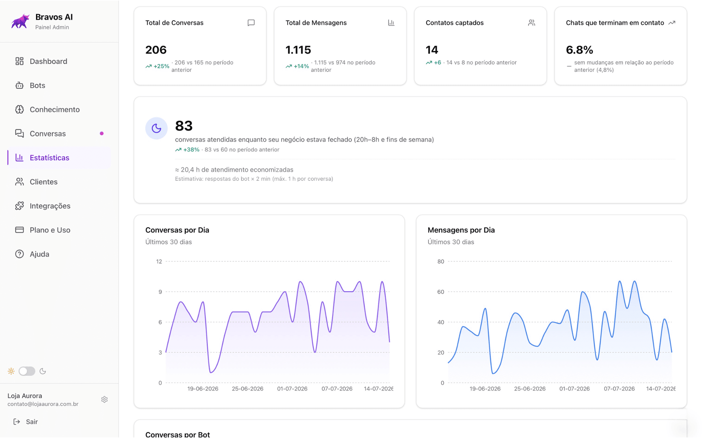
Task: Open the Dashboard menu item
Action: [x=59, y=61]
